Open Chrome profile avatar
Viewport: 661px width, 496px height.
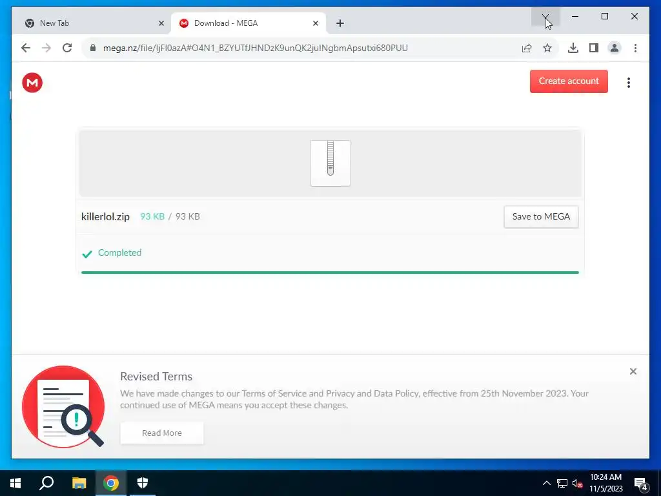click(615, 48)
